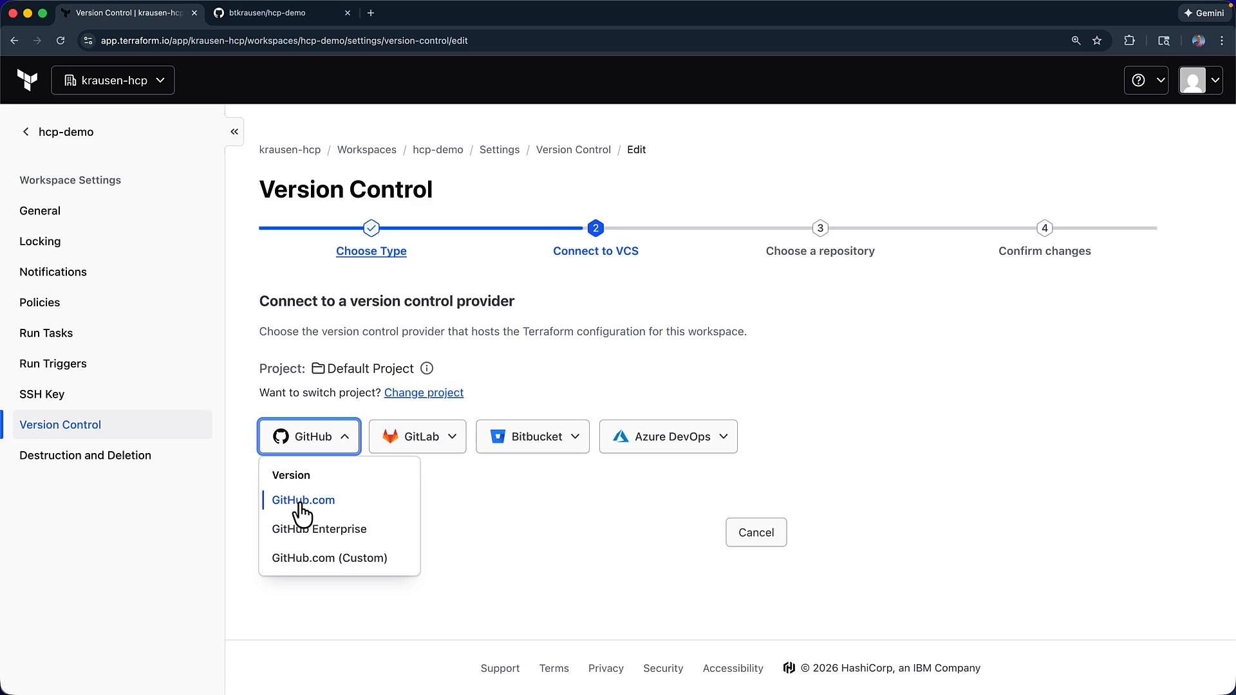Screen dimensions: 1236x695
Task: Select GitHub Enterprise option
Action: click(319, 529)
